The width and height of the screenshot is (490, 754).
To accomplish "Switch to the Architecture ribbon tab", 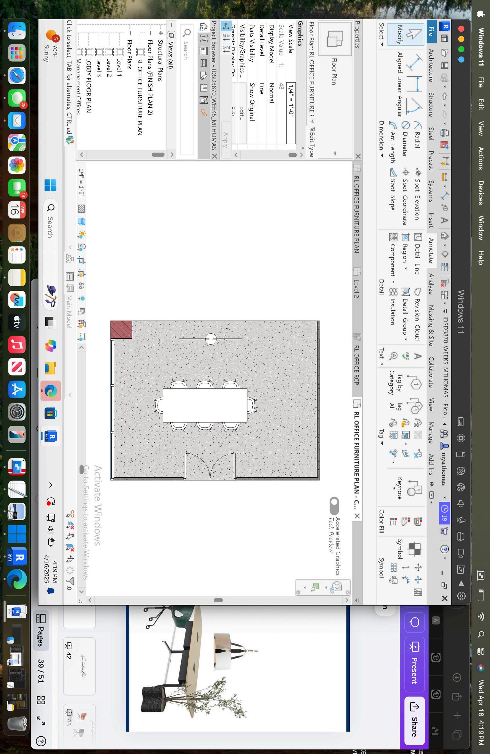I will (431, 65).
